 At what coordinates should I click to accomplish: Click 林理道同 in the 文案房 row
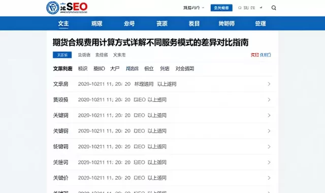(144, 84)
